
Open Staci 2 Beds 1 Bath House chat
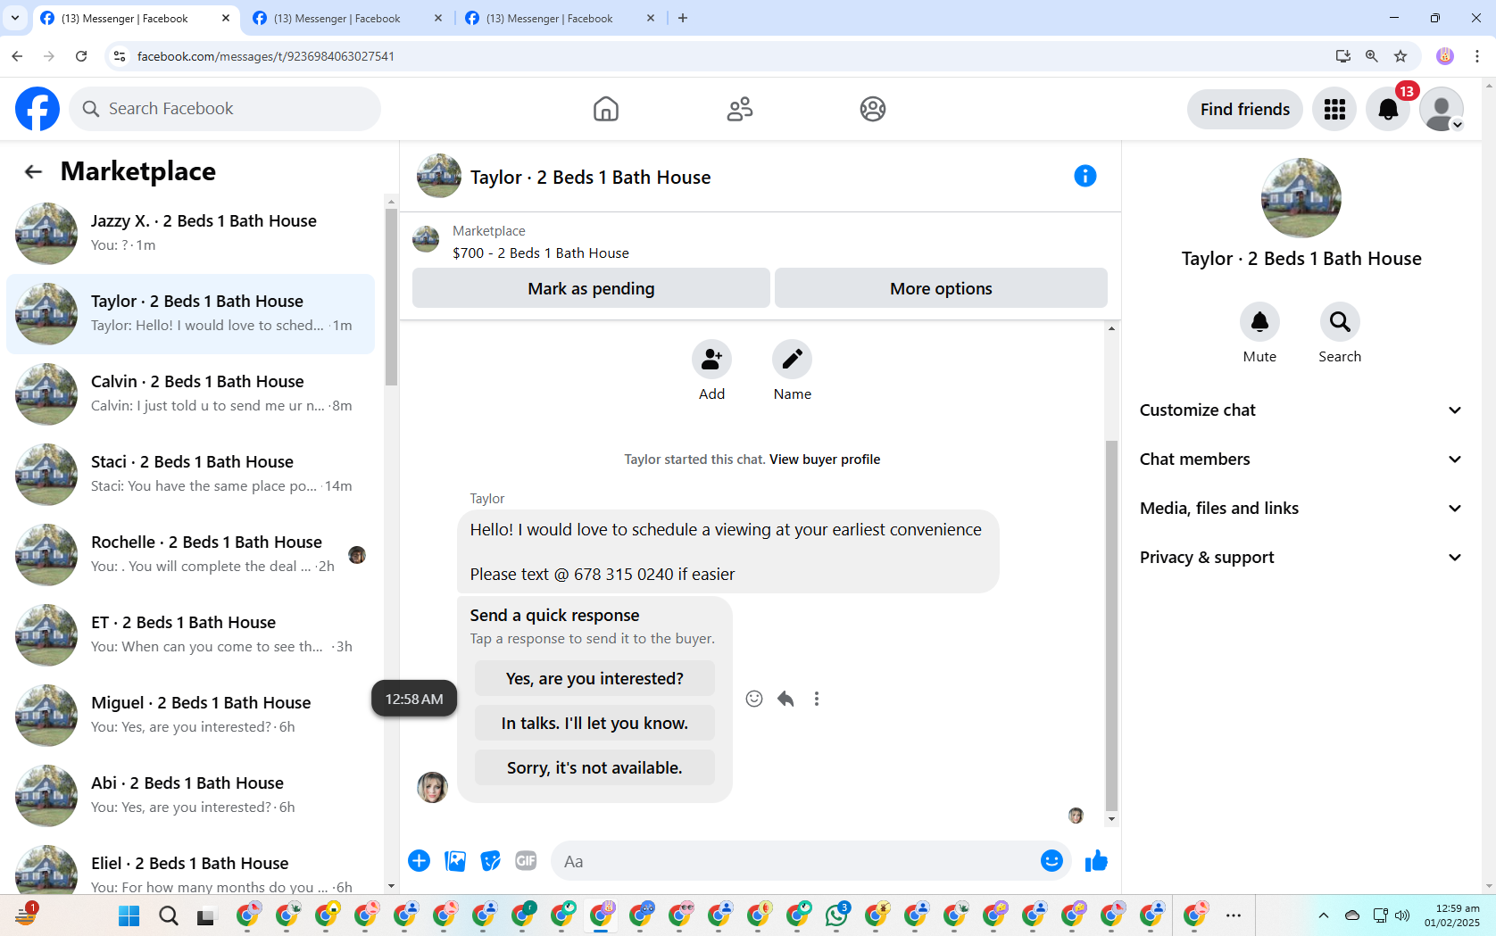click(190, 475)
